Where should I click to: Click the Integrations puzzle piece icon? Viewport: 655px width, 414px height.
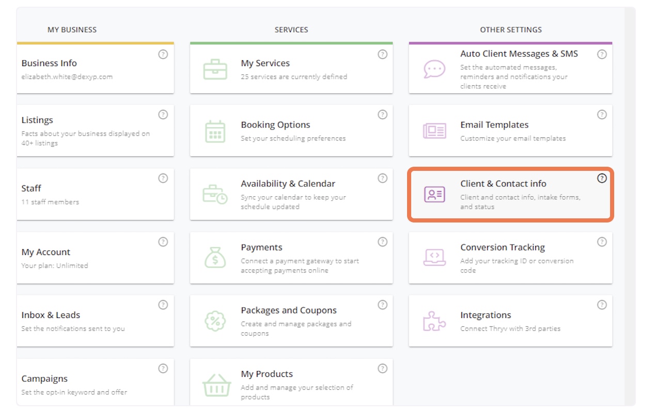coord(434,321)
